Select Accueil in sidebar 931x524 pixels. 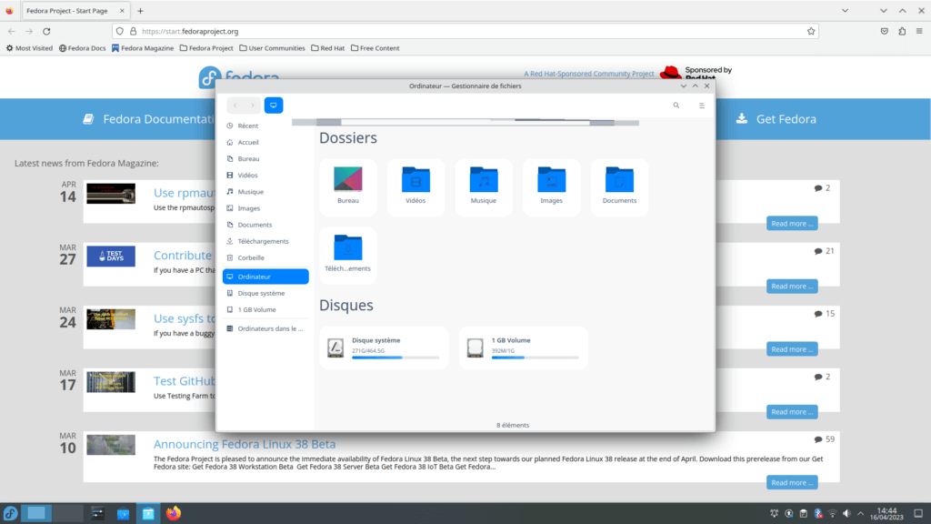265,143
